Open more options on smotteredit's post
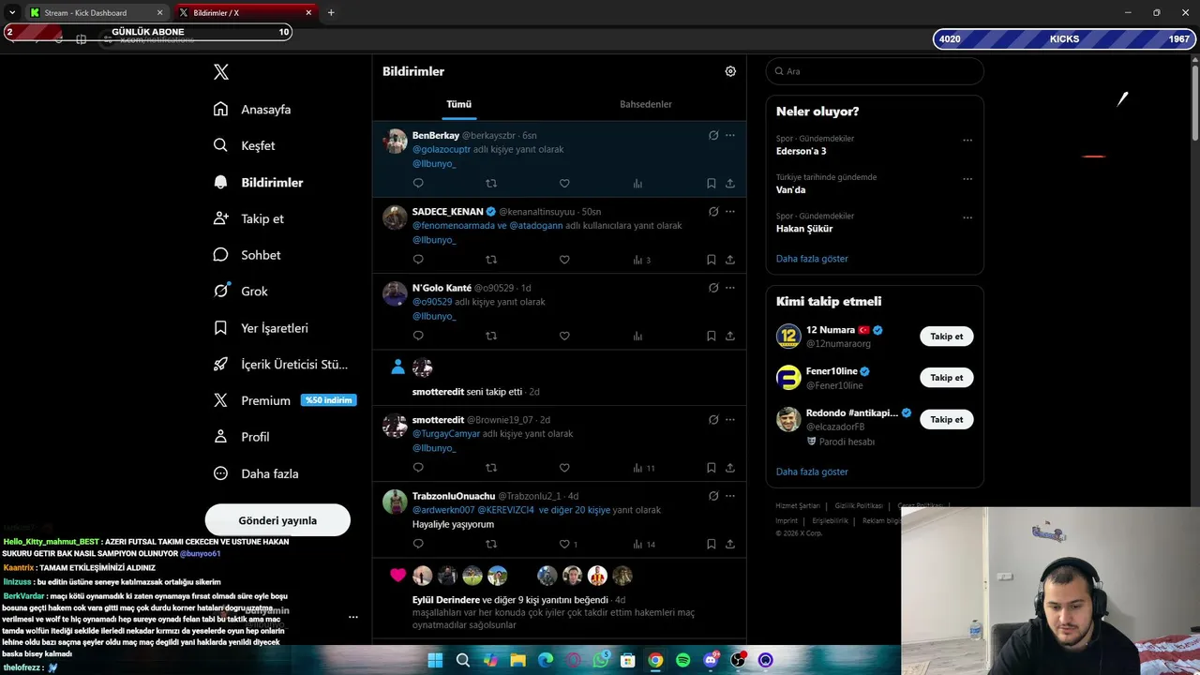Screen dimensions: 1200x675 click(730, 419)
